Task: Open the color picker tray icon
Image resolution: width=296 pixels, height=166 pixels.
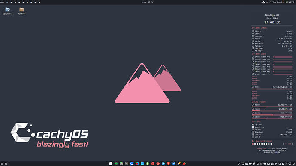Action: tap(239, 164)
